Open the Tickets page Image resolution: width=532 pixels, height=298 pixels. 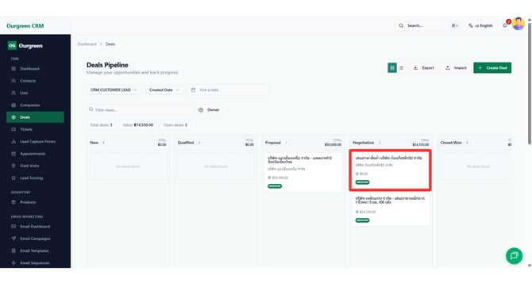point(26,129)
